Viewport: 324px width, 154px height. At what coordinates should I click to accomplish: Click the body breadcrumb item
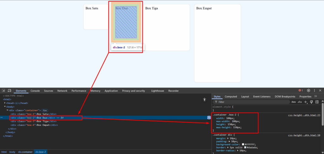pos(12,152)
